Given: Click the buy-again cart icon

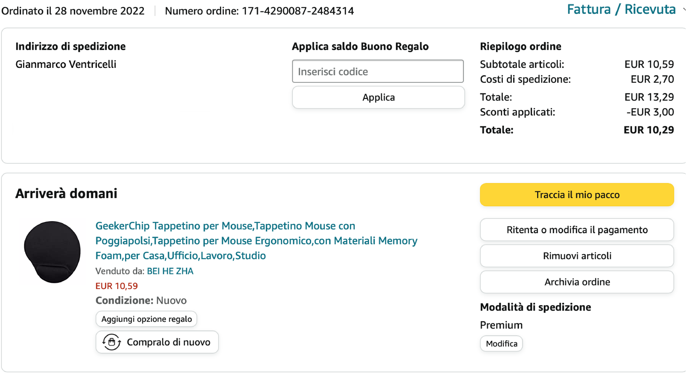Looking at the screenshot, I should coord(112,342).
